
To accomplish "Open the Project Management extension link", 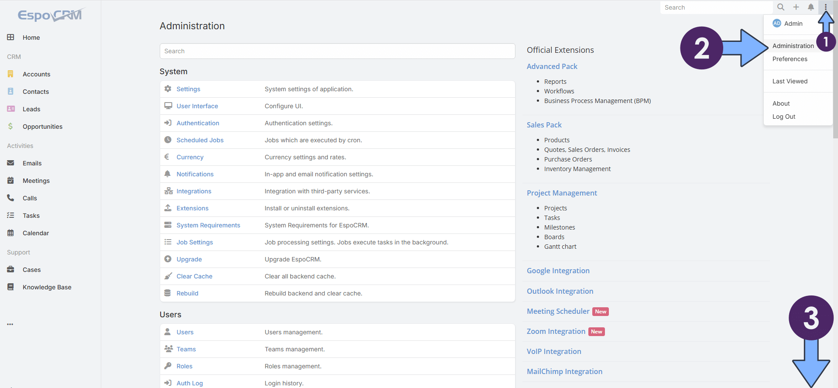I will (562, 193).
